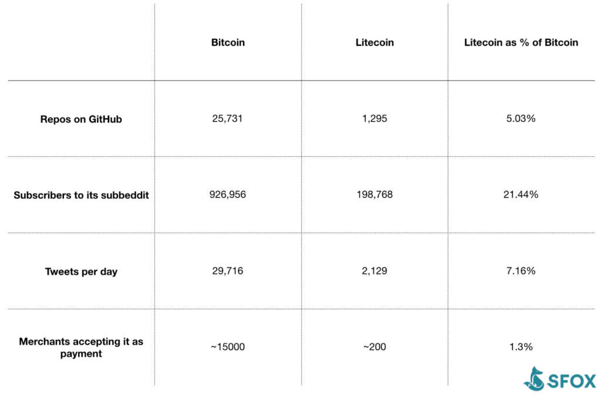Click the SFOX fox logo icon
Image resolution: width=601 pixels, height=398 pixels.
click(534, 379)
